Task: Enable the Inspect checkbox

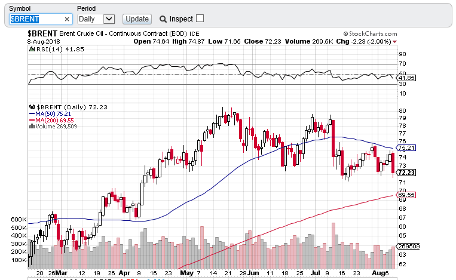Action: point(200,19)
